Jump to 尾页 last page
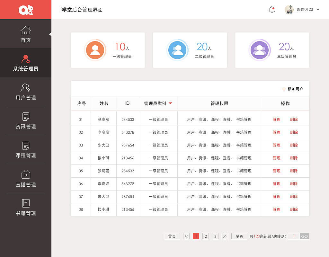The width and height of the screenshot is (329, 257). coord(239,236)
